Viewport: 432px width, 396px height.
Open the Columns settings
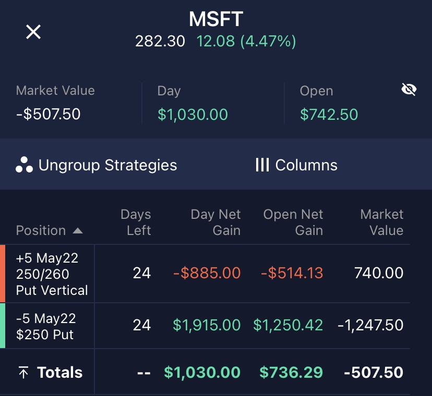306,165
